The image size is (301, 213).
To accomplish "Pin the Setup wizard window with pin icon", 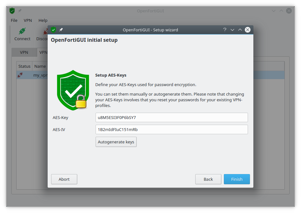I will (61, 30).
